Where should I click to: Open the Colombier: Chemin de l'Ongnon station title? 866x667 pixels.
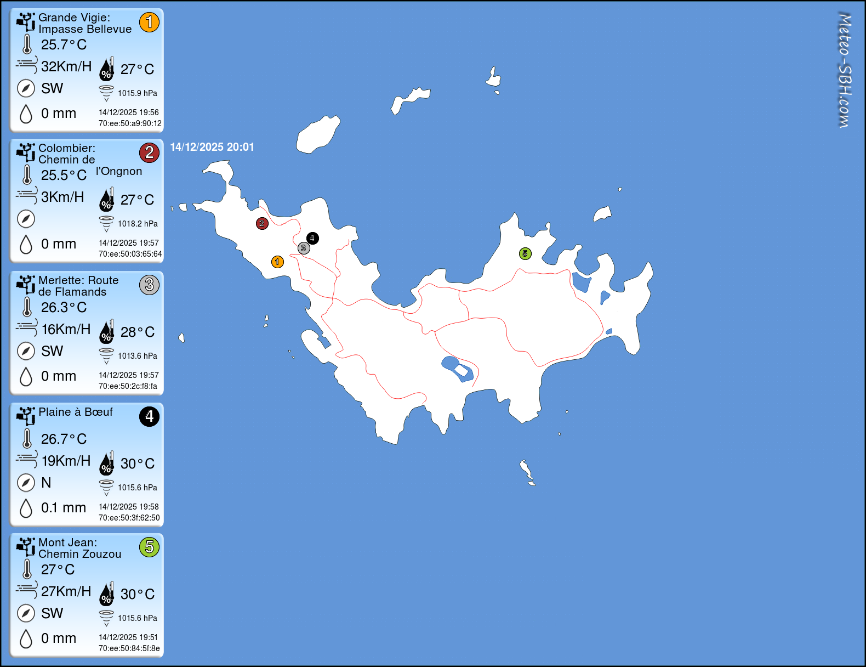(x=90, y=160)
